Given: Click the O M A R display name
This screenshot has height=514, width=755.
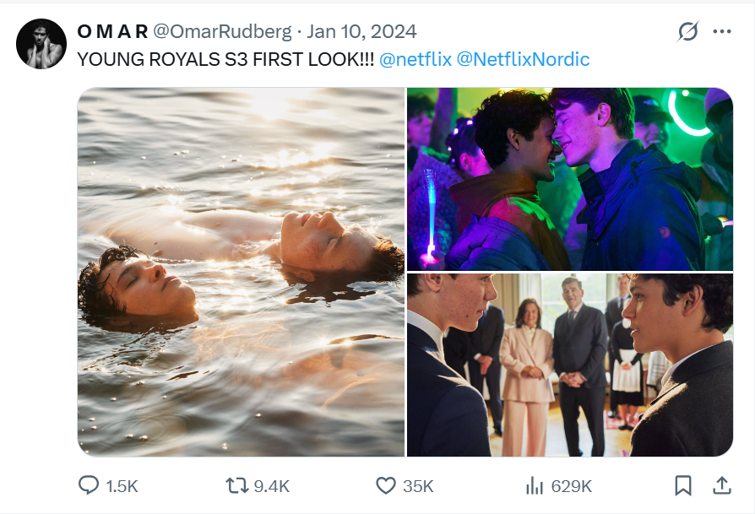Looking at the screenshot, I should [112, 32].
